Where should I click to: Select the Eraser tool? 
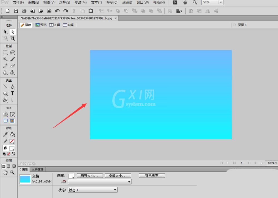coord(13,66)
